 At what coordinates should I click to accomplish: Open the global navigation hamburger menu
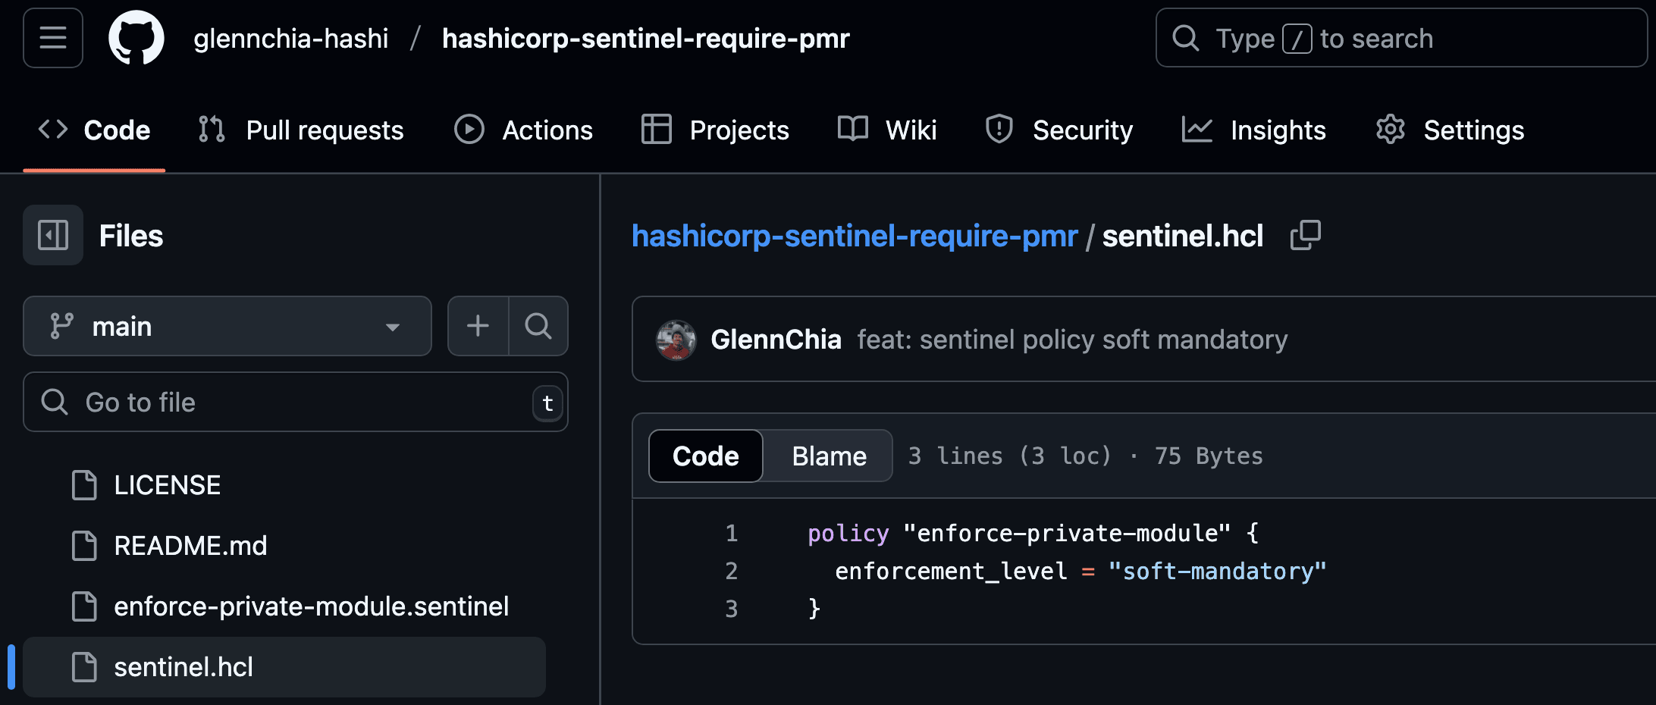coord(52,38)
